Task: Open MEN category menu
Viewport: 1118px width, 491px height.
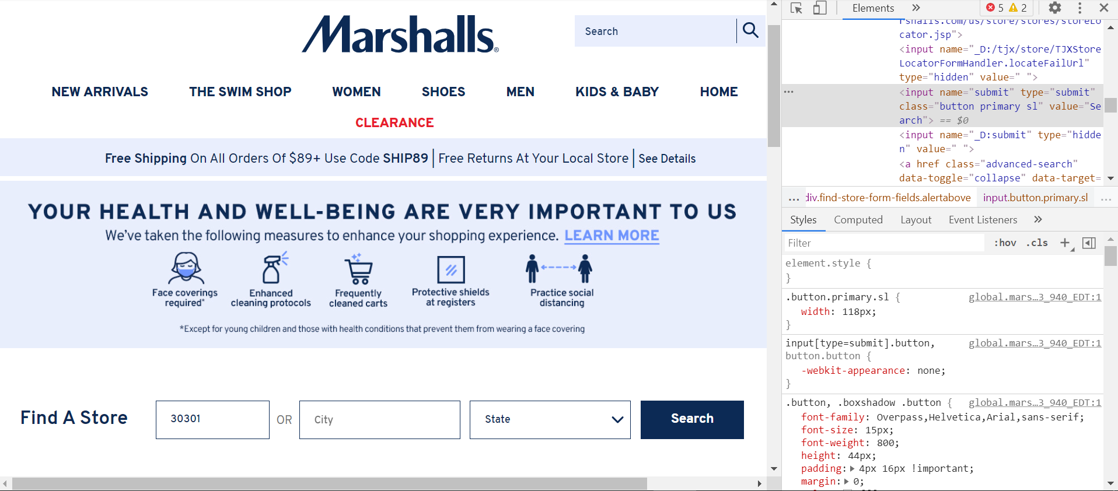Action: tap(520, 92)
